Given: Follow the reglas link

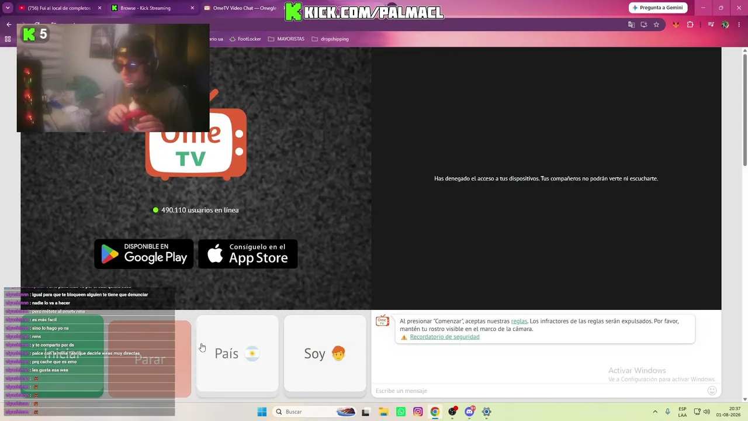Looking at the screenshot, I should pos(519,321).
